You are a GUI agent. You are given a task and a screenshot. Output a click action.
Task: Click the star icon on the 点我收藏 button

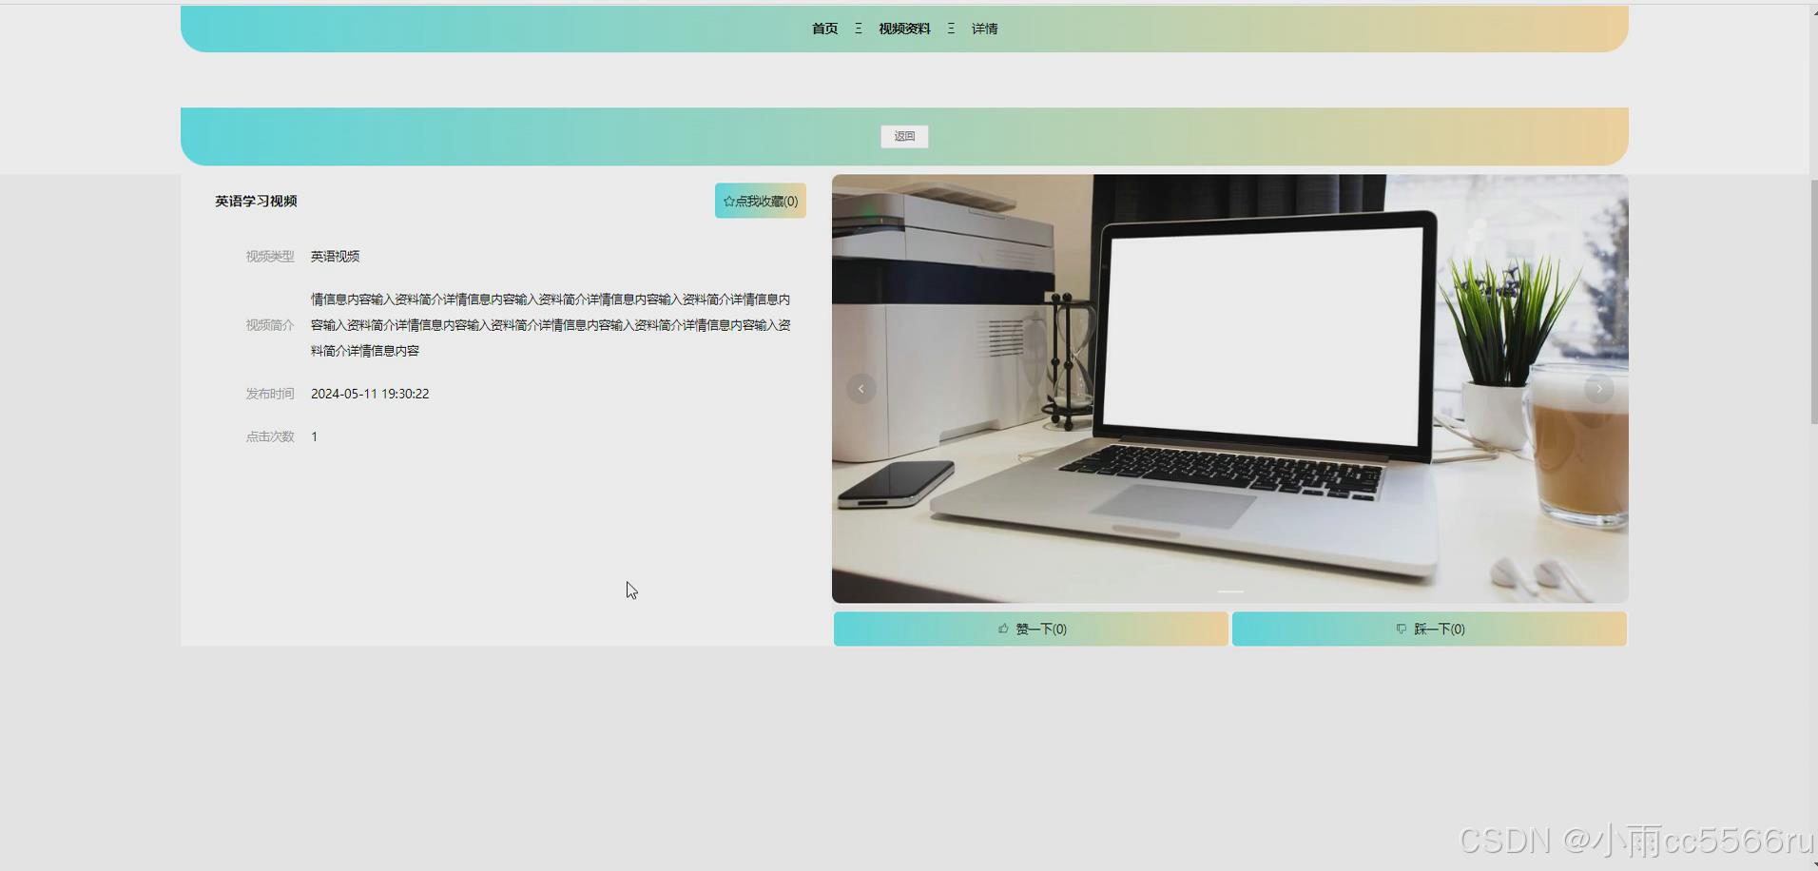pyautogui.click(x=727, y=201)
